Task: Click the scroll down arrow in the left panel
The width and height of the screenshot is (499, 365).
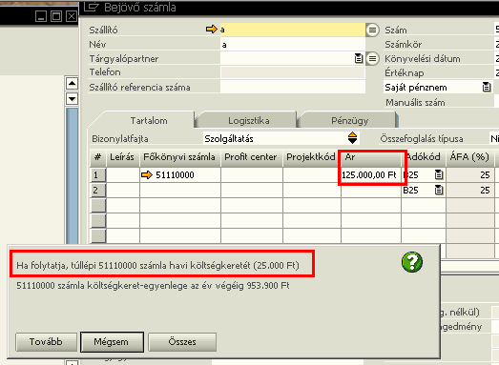Action: point(72,99)
